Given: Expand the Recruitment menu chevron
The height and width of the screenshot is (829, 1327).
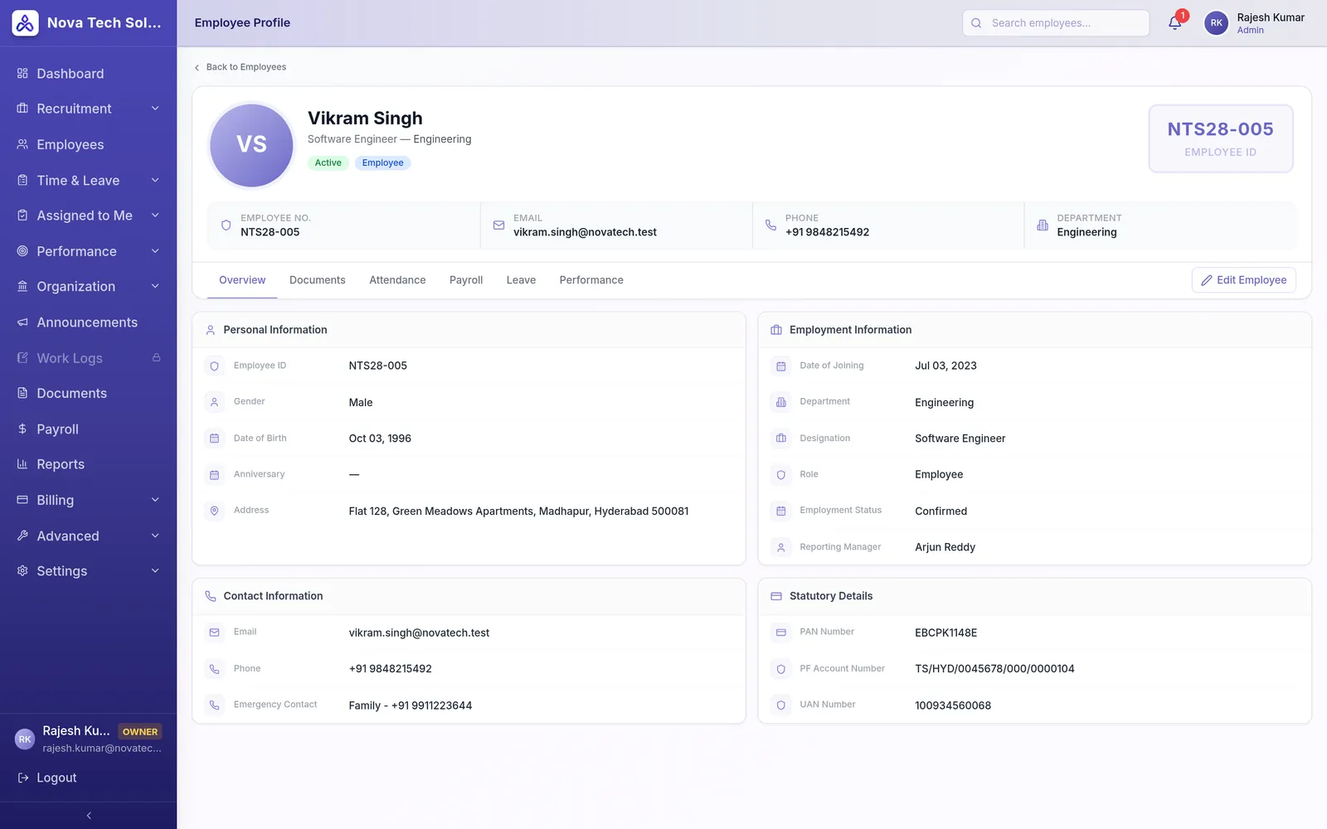Looking at the screenshot, I should click(x=155, y=109).
